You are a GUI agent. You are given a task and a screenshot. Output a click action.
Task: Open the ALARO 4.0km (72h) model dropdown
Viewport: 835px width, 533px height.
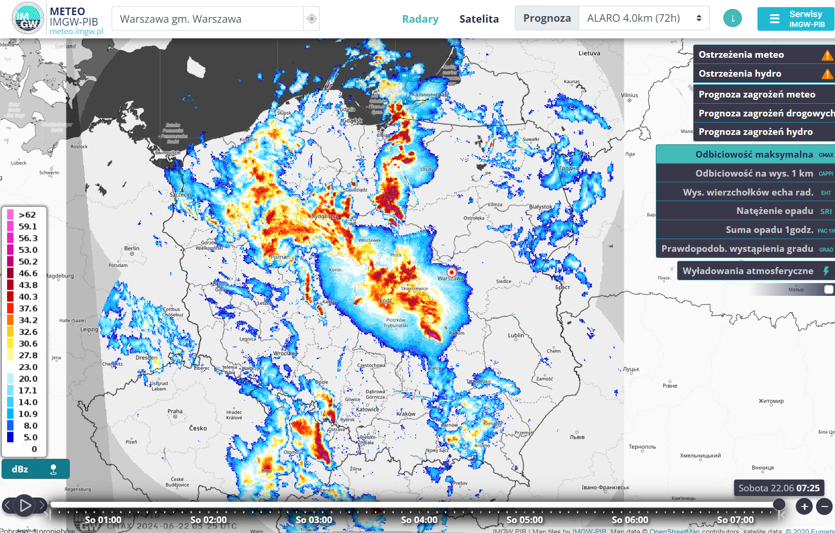pos(644,18)
